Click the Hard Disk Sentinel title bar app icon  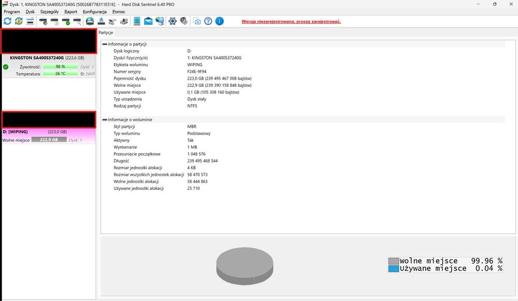[x=5, y=4]
